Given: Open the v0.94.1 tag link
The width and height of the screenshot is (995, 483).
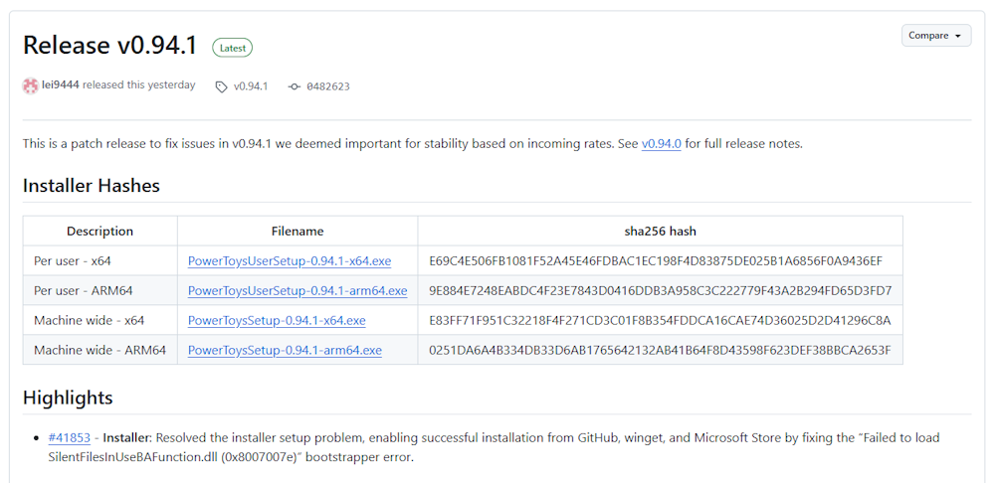Looking at the screenshot, I should click(x=251, y=86).
